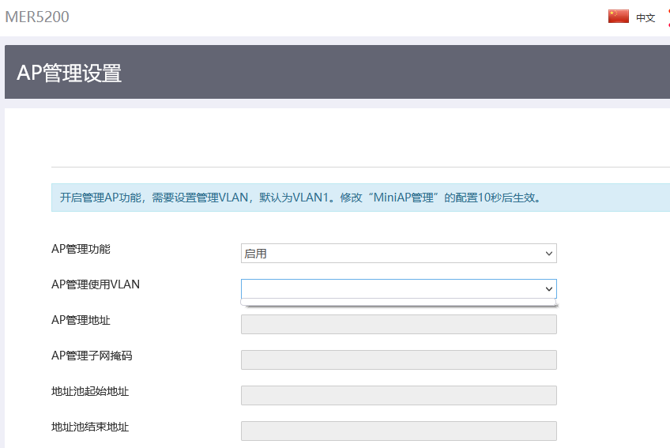Click the Chinese flag icon
This screenshot has height=448, width=670.
[618, 17]
